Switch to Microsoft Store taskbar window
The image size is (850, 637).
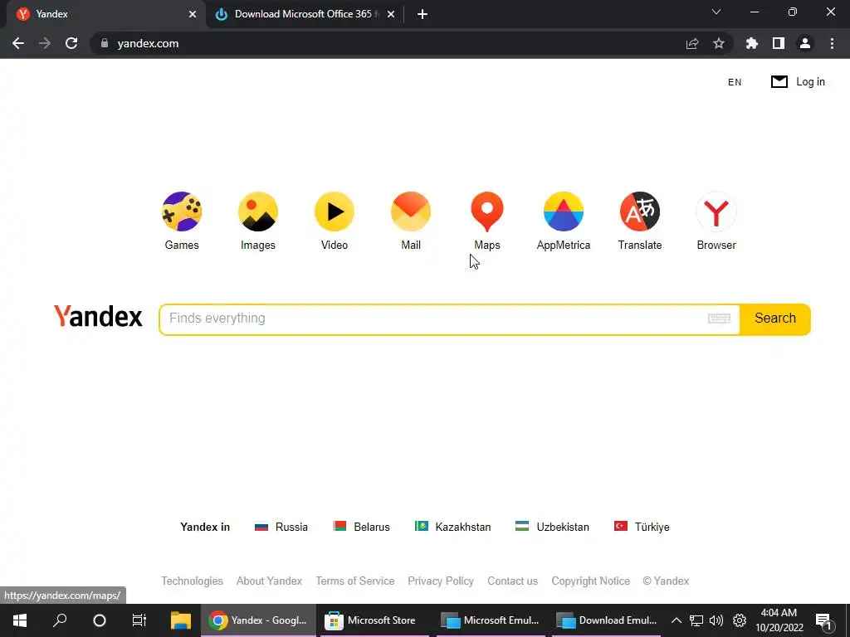tap(374, 620)
